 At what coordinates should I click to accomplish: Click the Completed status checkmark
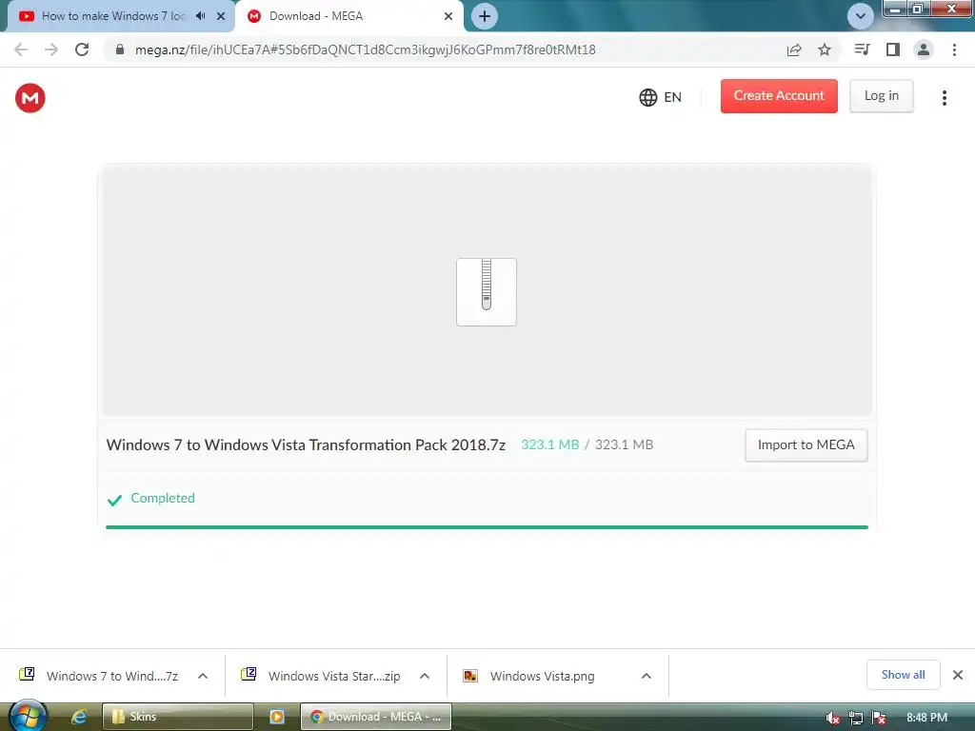click(x=114, y=500)
